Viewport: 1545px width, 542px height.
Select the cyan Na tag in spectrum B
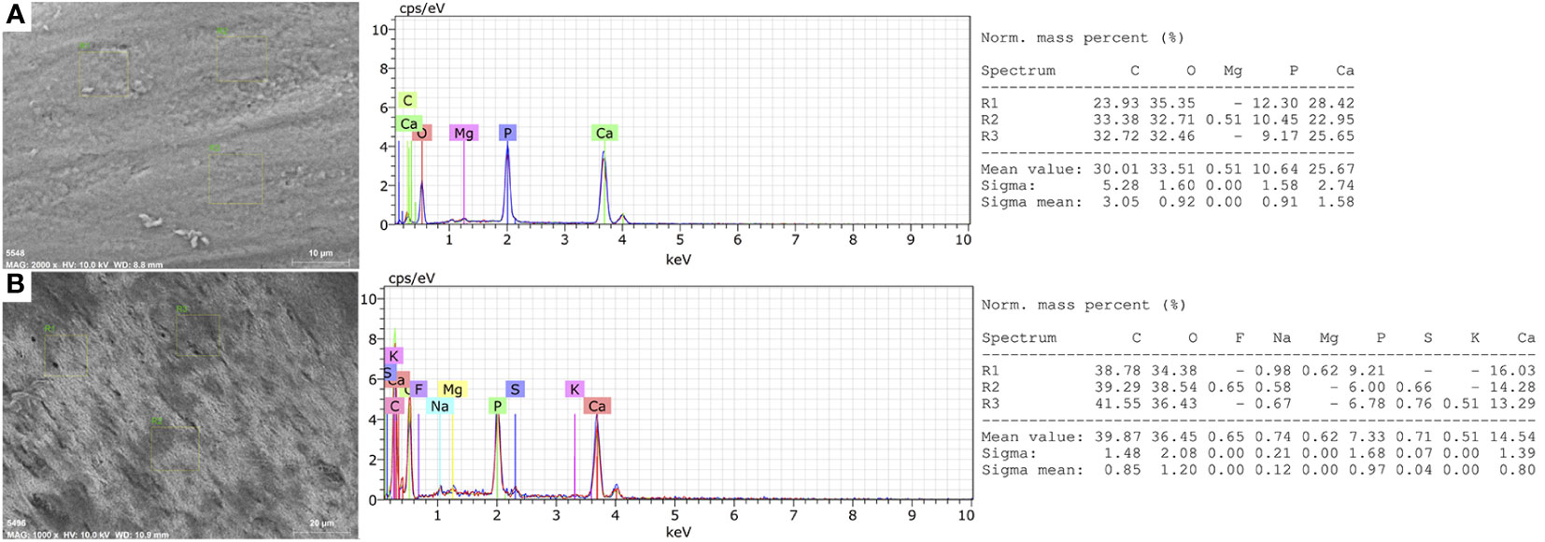click(x=439, y=406)
